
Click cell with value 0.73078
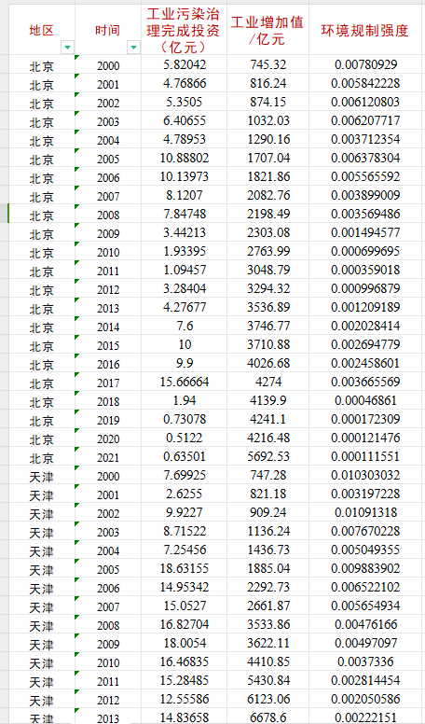click(185, 420)
